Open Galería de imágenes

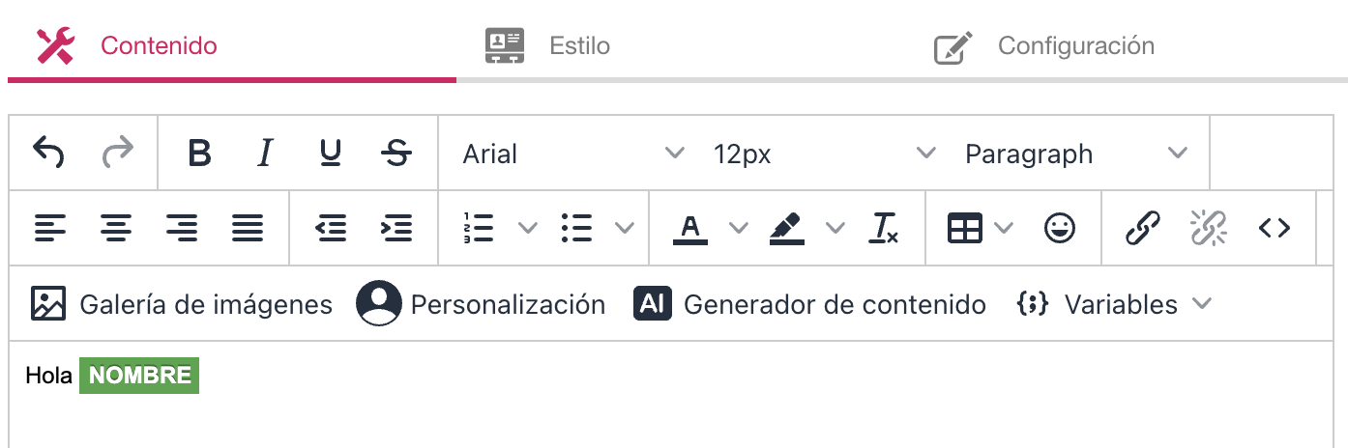coord(181,304)
